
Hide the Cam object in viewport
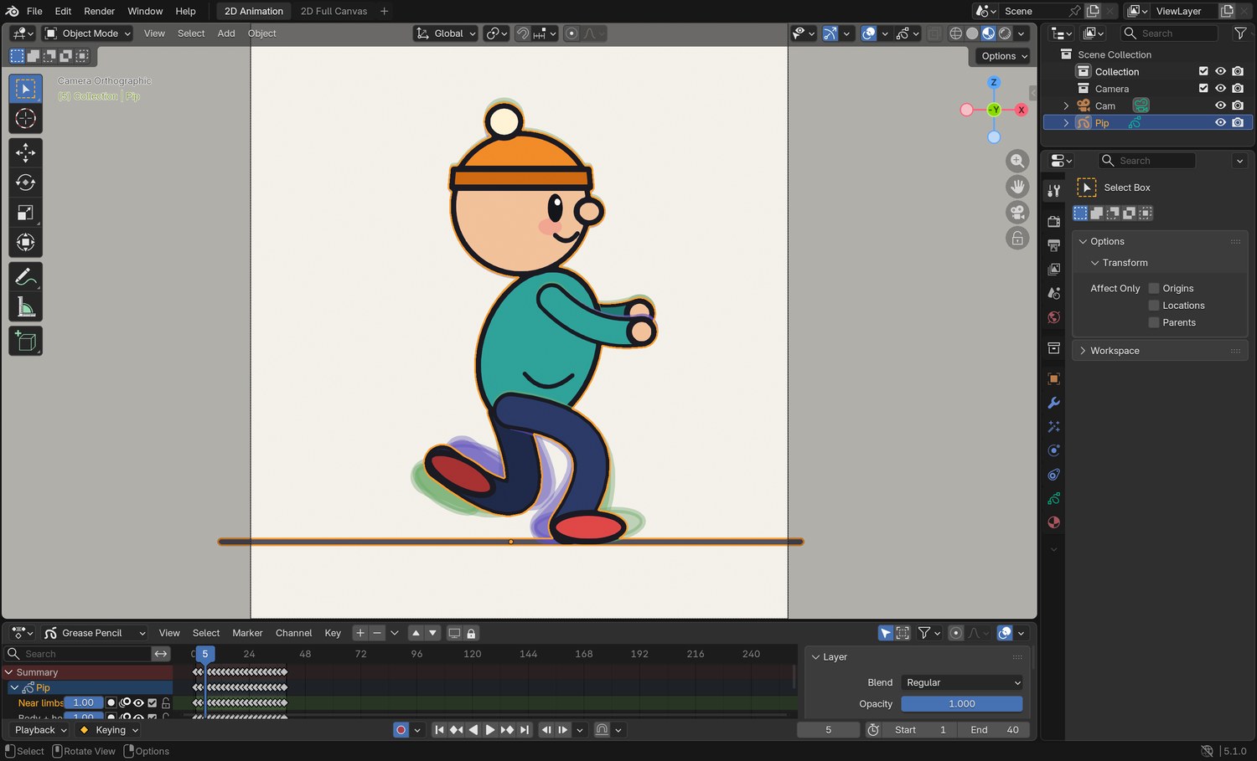click(1220, 105)
